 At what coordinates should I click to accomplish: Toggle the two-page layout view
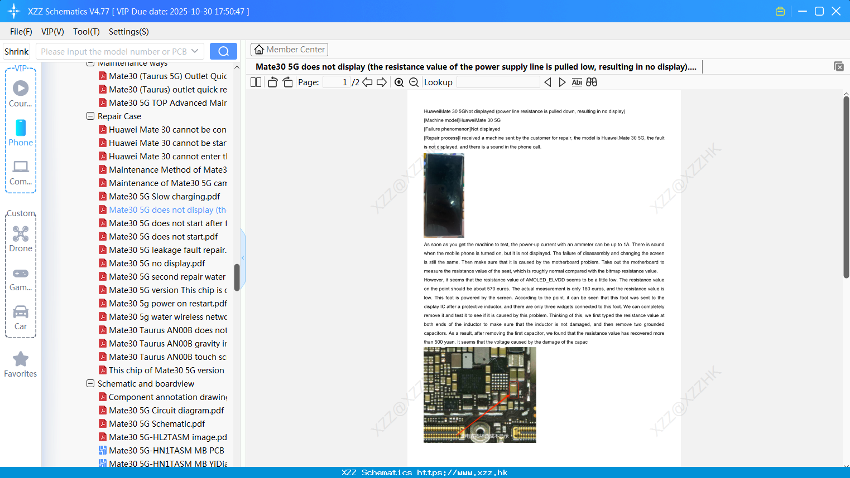pos(256,82)
